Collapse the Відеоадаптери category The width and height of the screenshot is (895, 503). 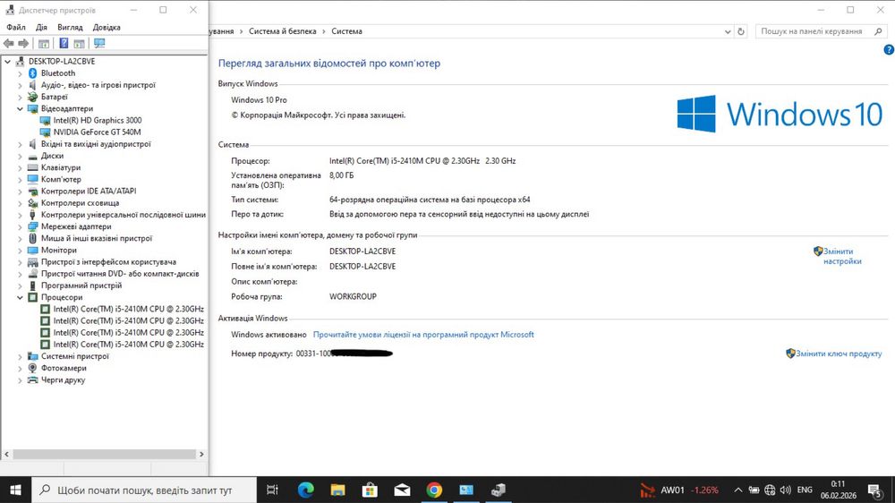pyautogui.click(x=20, y=108)
